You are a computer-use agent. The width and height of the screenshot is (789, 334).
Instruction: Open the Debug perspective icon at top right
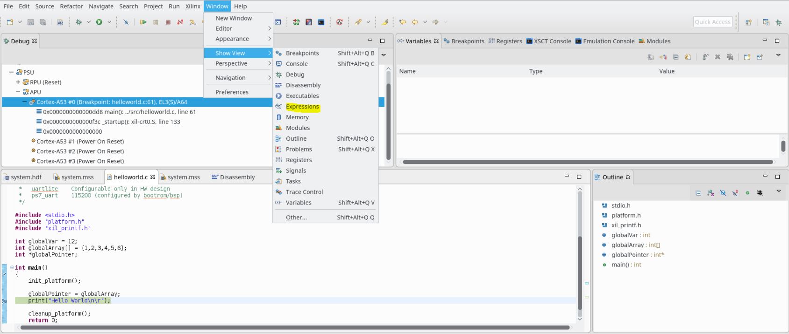coord(778,22)
